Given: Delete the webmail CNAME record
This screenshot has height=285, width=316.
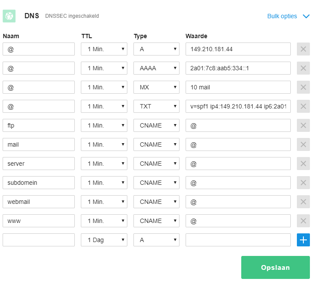Looking at the screenshot, I should [x=303, y=202].
